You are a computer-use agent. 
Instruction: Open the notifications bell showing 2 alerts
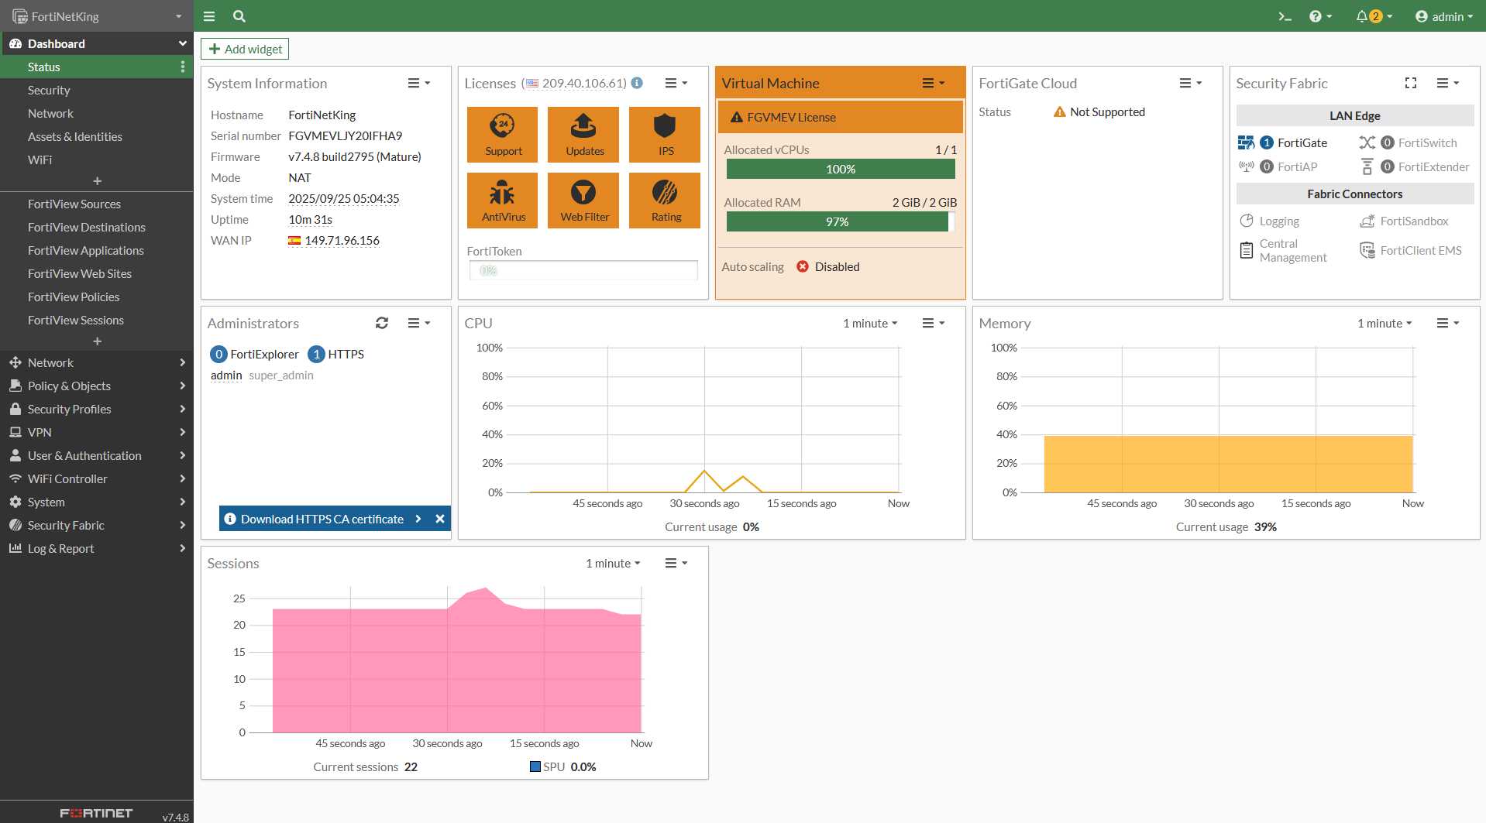(x=1374, y=16)
